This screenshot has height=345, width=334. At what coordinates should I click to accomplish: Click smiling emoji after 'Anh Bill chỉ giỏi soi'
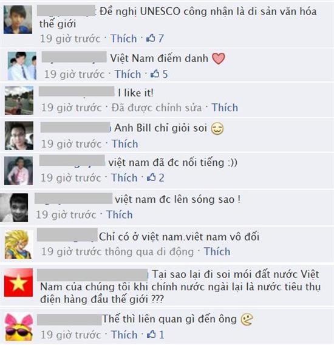click(217, 129)
